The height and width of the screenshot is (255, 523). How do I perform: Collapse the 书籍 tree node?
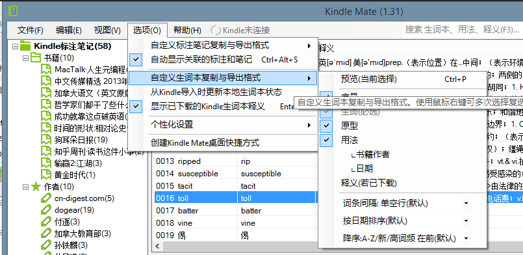coord(25,58)
